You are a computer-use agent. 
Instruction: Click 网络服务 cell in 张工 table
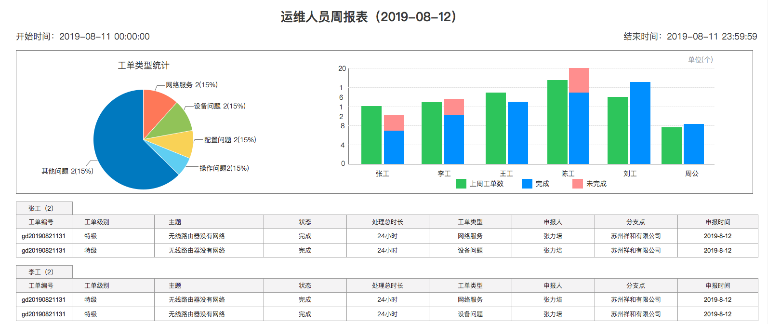click(x=470, y=236)
